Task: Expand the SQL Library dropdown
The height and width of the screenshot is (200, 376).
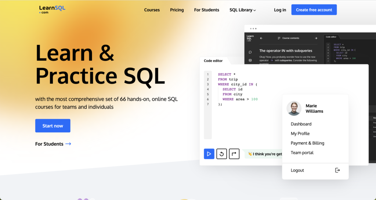Action: pos(243,10)
